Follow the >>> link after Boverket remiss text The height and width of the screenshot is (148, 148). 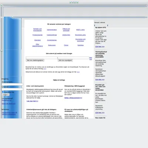45,69
